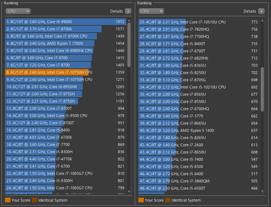Viewport: 271px width, 207px height.
Task: Select the Core i7-8700T row
Action: (x=66, y=123)
